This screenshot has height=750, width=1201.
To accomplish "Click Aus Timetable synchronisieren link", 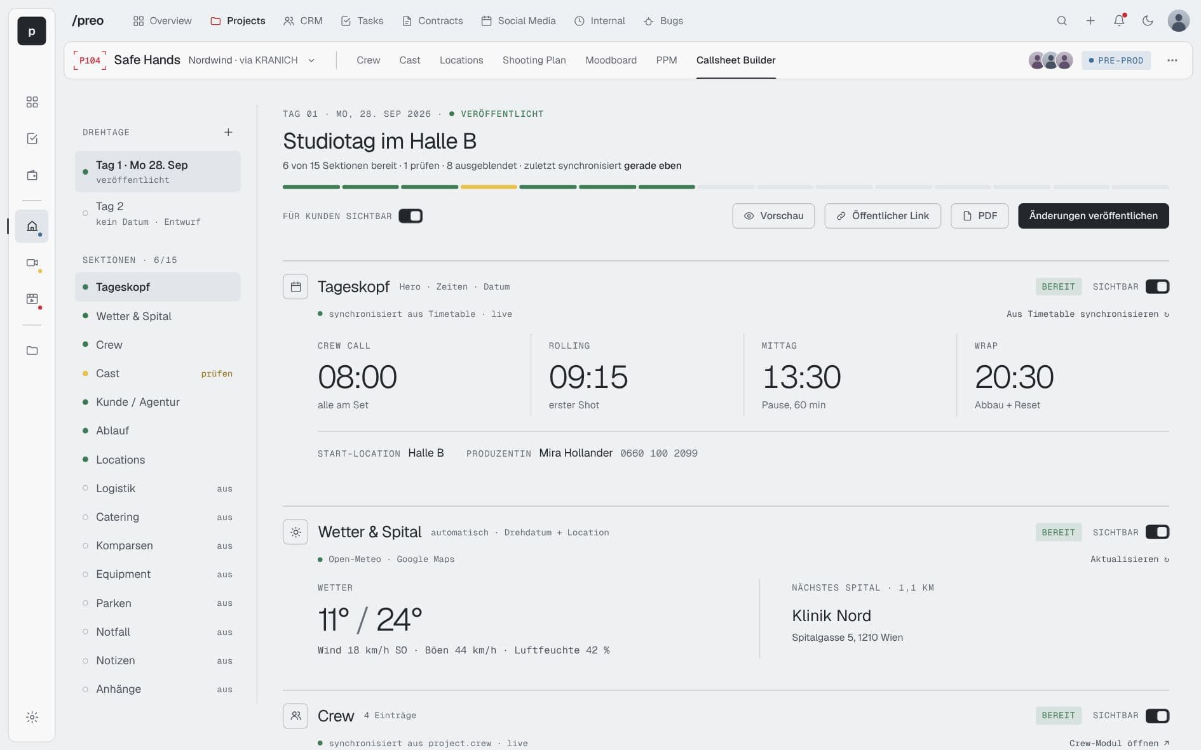I will click(x=1087, y=314).
